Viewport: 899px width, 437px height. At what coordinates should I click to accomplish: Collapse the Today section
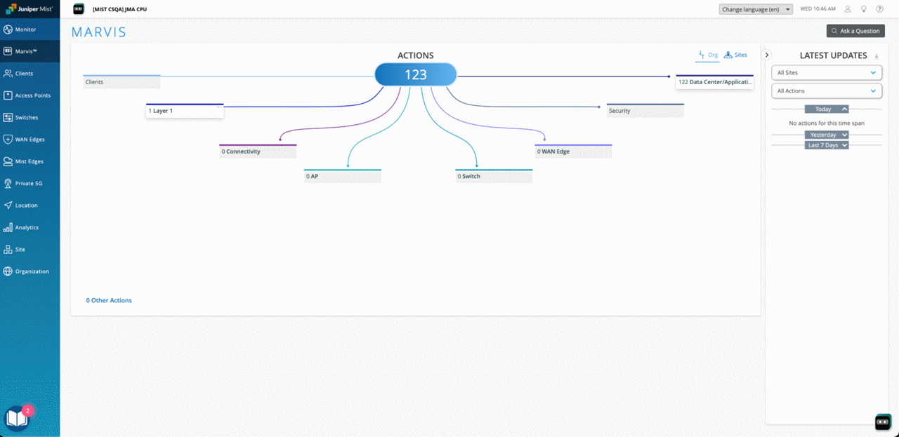pyautogui.click(x=827, y=109)
